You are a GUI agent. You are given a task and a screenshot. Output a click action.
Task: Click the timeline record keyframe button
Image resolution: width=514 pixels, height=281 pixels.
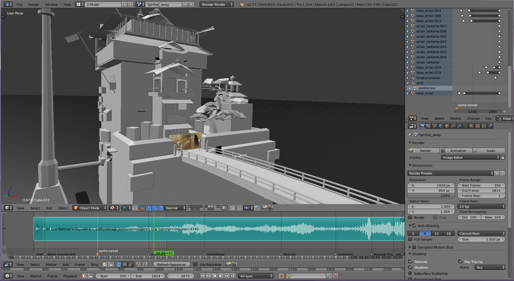tap(281, 276)
